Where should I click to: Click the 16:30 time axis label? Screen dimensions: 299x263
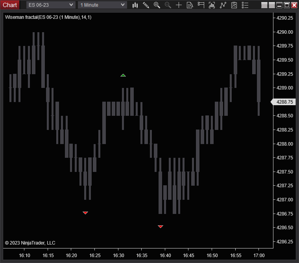[118, 256]
